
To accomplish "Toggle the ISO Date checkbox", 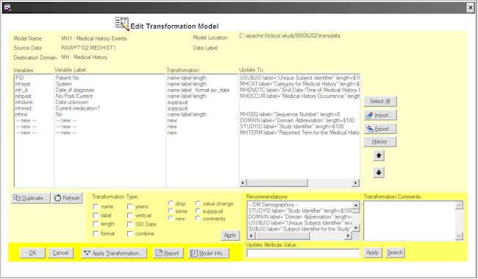I will 130,225.
